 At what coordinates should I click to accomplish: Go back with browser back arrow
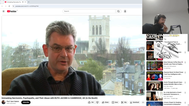click(x=2, y=6)
